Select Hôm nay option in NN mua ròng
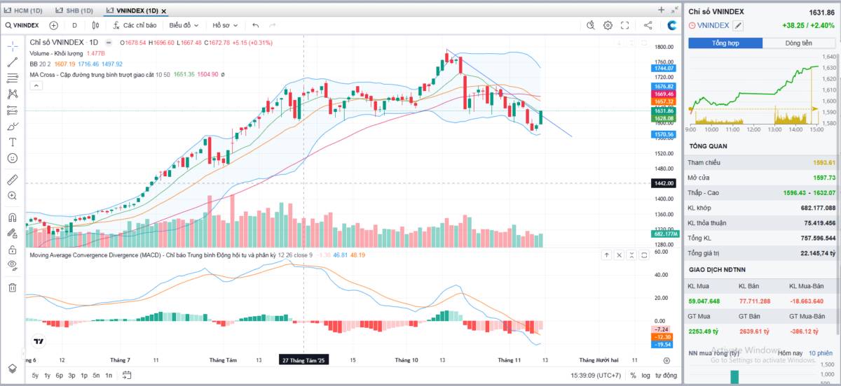 point(789,353)
